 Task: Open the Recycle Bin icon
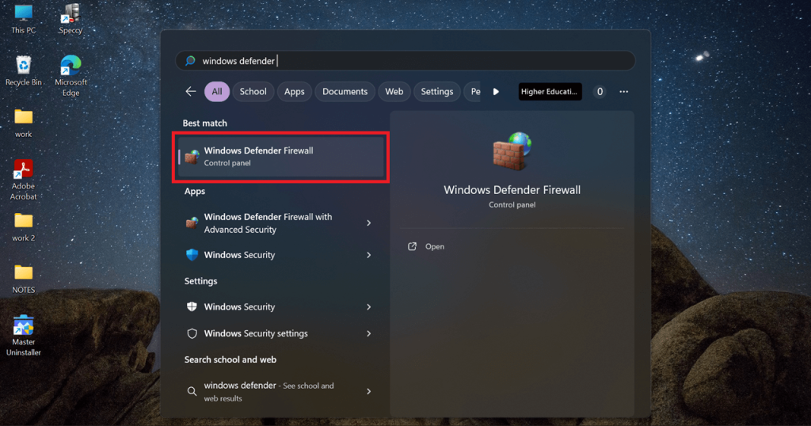pyautogui.click(x=23, y=70)
